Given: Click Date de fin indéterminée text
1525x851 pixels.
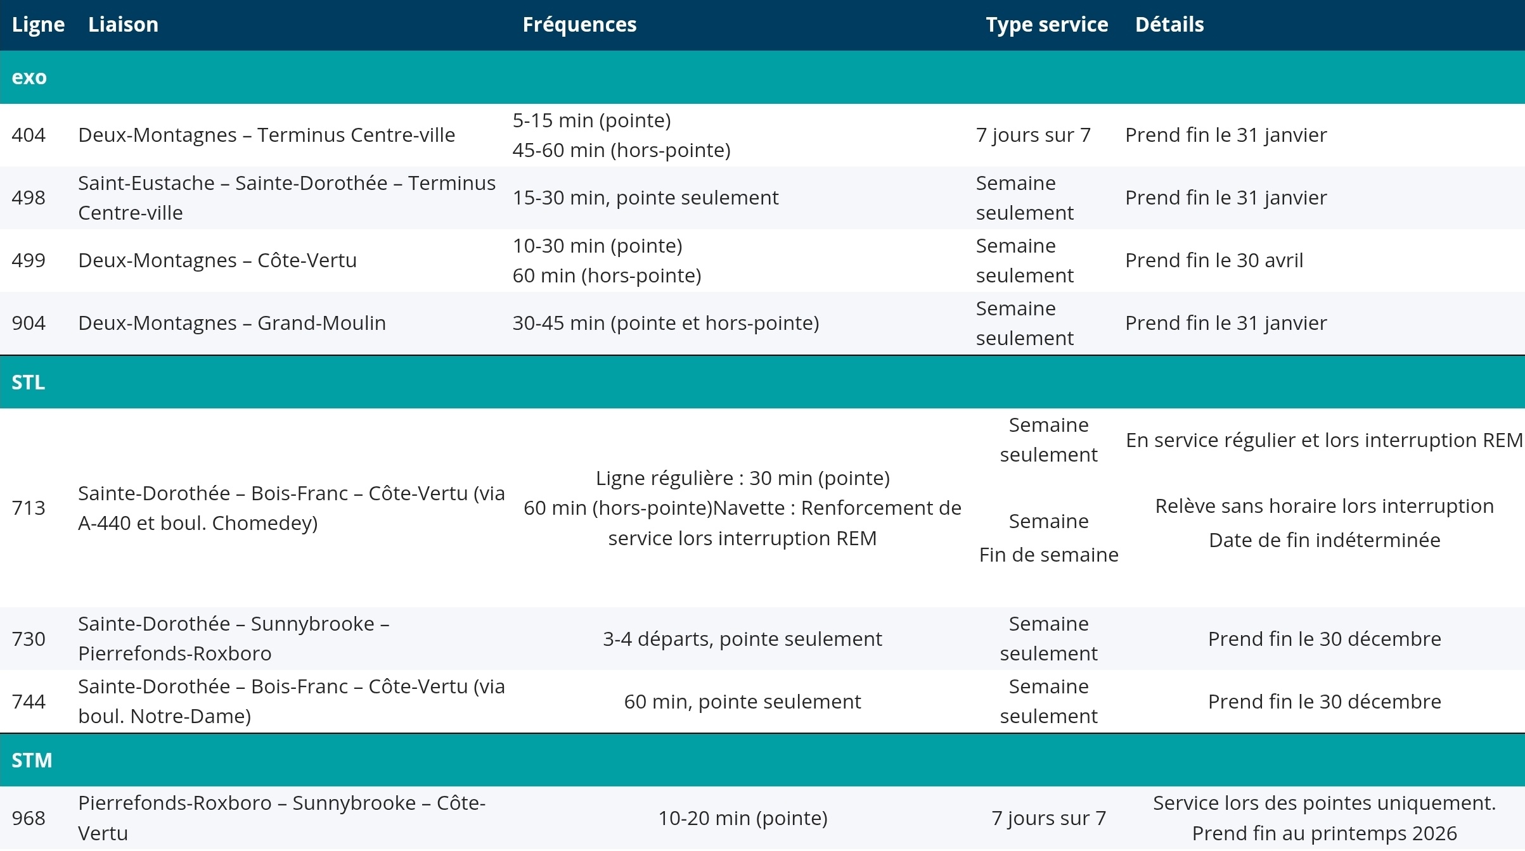Looking at the screenshot, I should click(x=1324, y=540).
